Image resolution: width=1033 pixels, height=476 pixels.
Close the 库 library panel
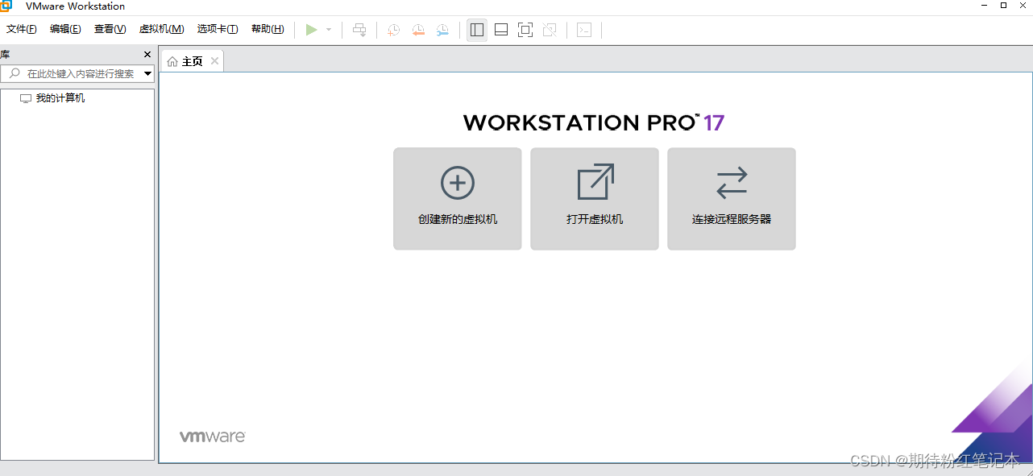coord(147,55)
